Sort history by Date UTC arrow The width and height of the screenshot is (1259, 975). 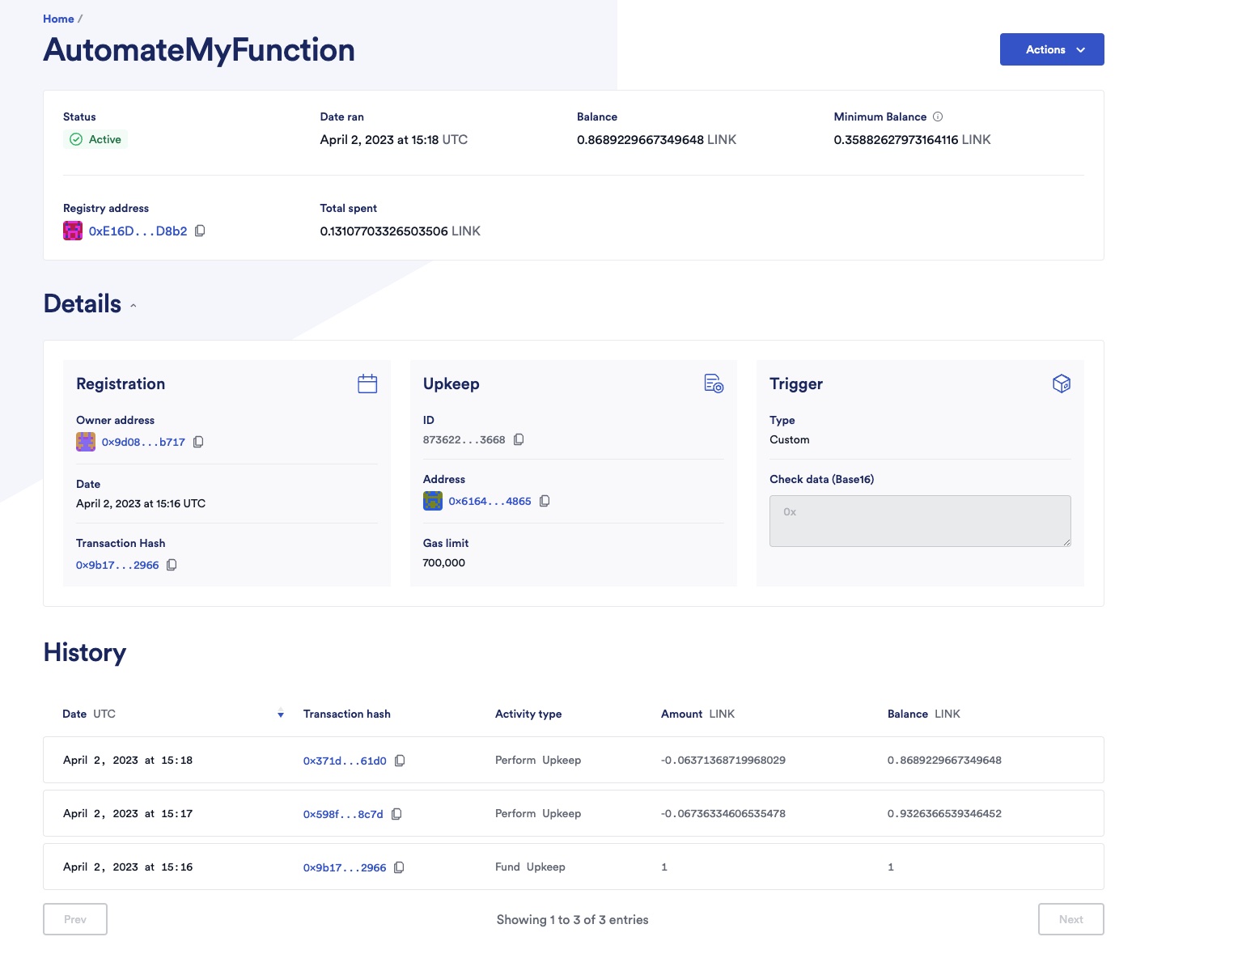(281, 714)
